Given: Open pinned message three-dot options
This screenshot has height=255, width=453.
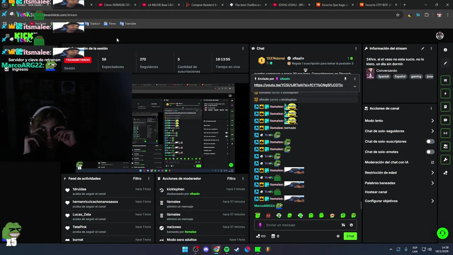Looking at the screenshot, I should (355, 79).
